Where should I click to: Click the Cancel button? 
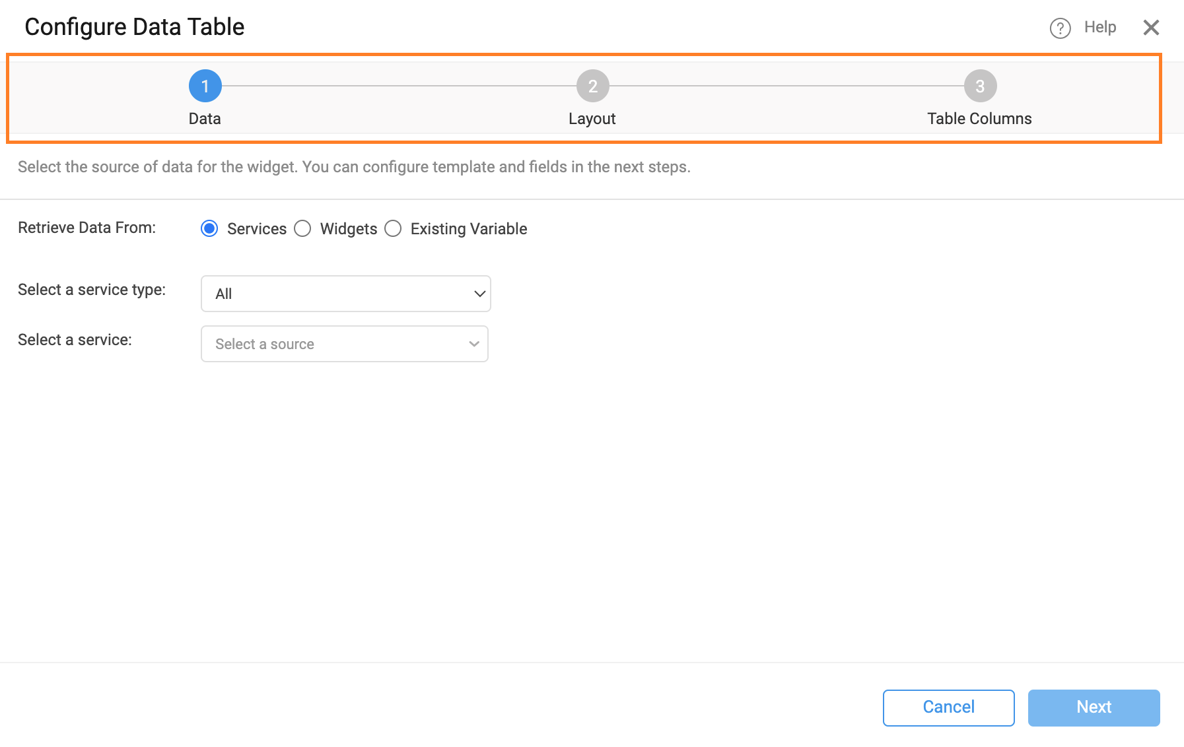pos(948,707)
